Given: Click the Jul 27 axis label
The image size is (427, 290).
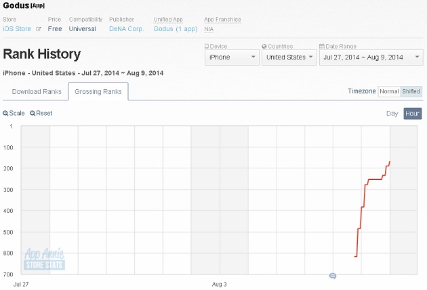Looking at the screenshot, I should pos(21,285).
